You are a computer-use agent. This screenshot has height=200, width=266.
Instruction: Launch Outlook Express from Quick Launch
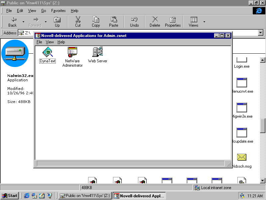tap(34, 196)
